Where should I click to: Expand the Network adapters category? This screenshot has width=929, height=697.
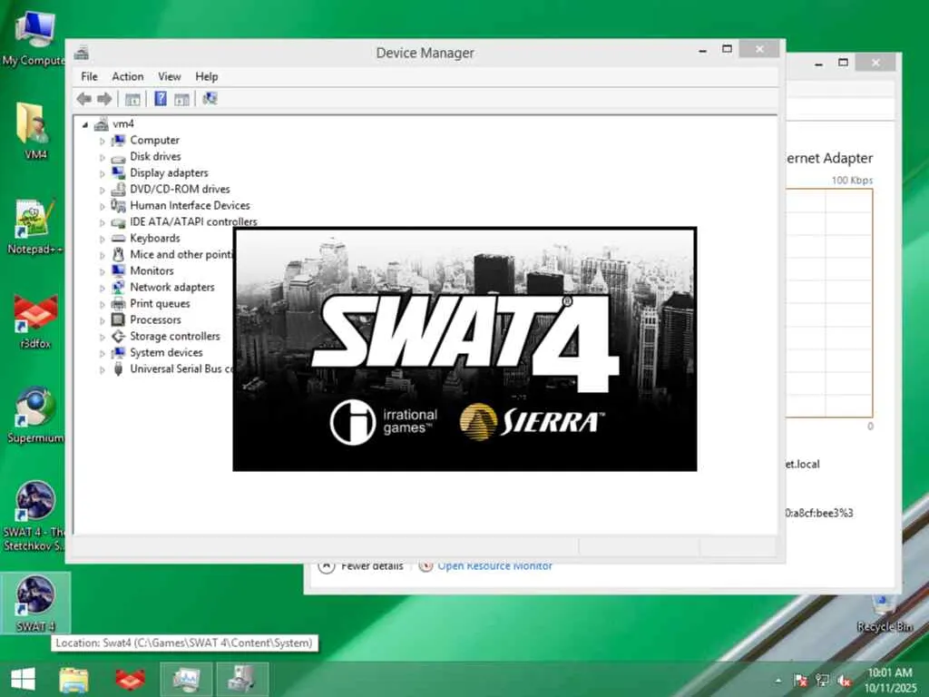pyautogui.click(x=102, y=288)
